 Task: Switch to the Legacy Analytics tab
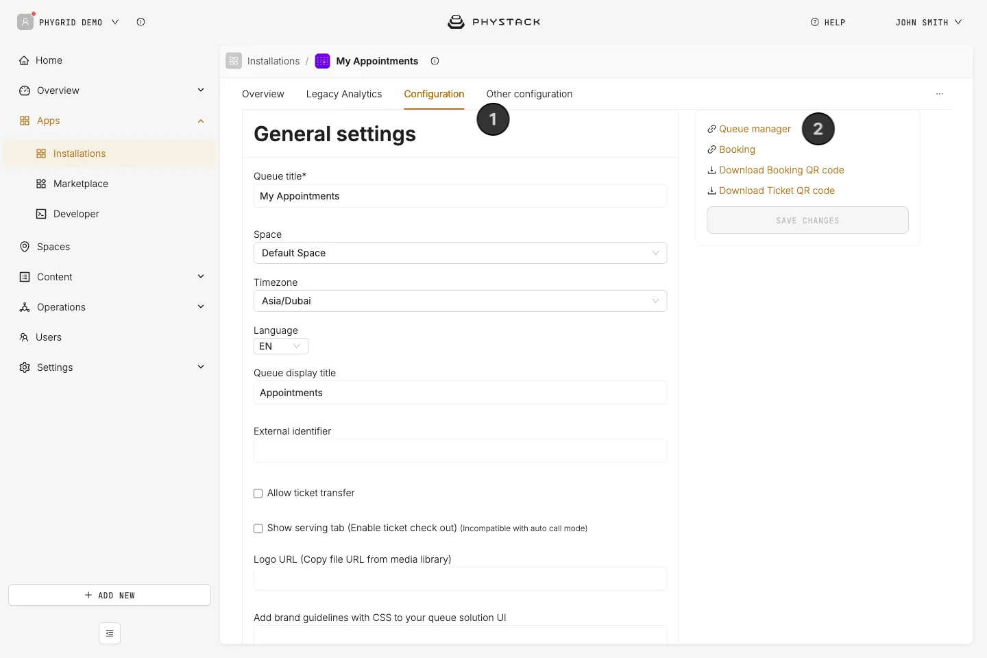click(x=344, y=94)
